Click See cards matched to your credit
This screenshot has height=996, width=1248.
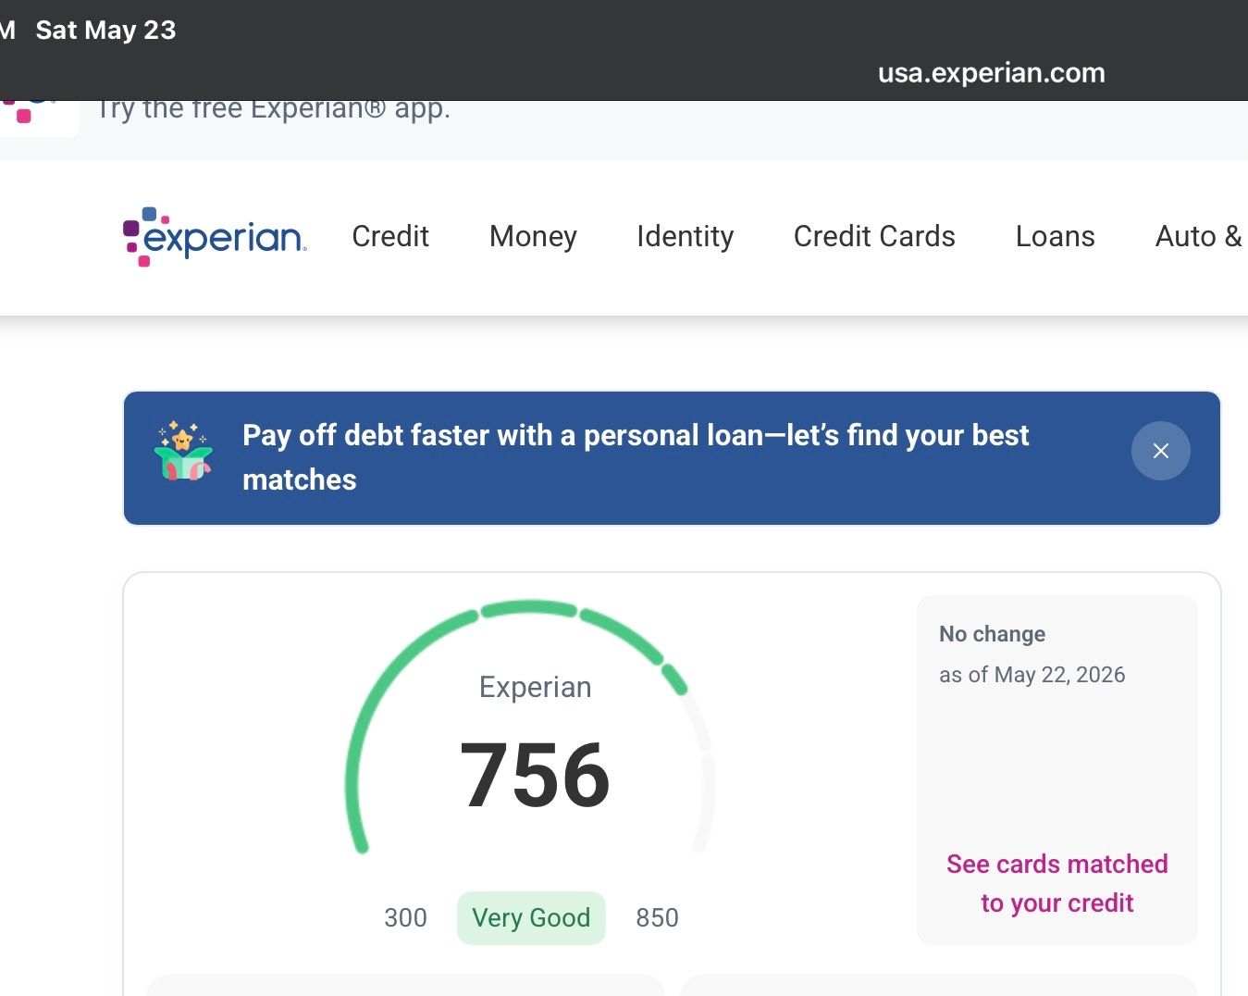[1057, 883]
